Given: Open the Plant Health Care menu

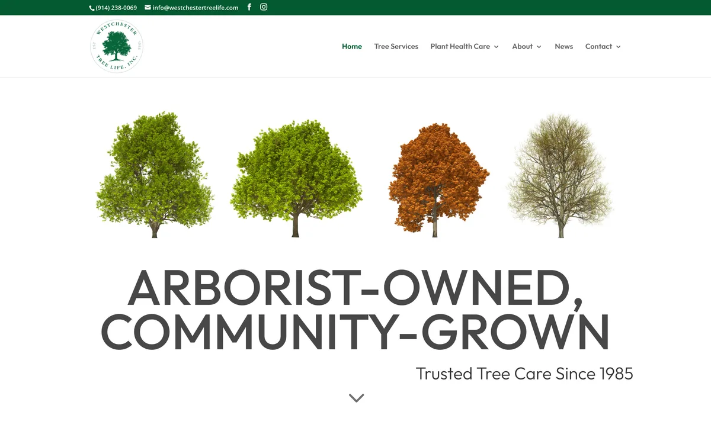Looking at the screenshot, I should coord(460,46).
